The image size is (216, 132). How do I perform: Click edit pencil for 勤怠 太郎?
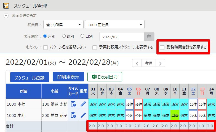[83, 104]
